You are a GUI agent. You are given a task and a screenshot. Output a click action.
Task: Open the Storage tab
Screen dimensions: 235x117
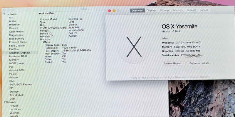(165, 10)
